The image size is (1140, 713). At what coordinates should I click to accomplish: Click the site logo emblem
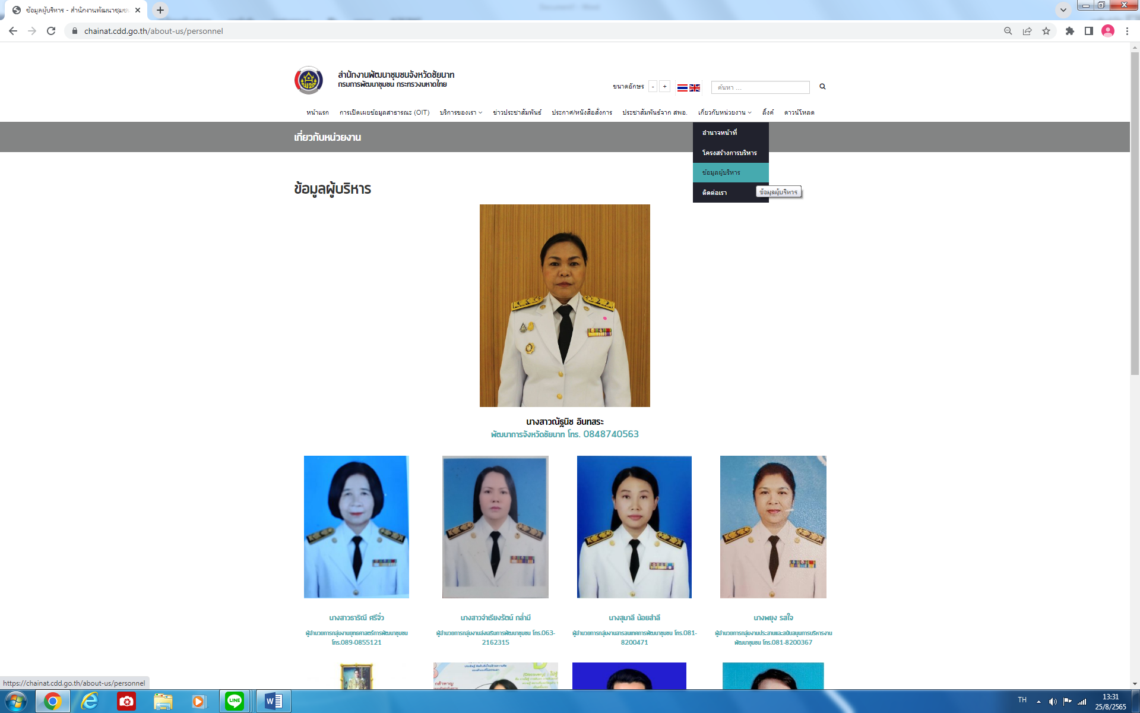[309, 80]
